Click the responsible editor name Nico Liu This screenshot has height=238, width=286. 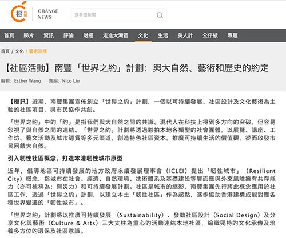pos(71,81)
